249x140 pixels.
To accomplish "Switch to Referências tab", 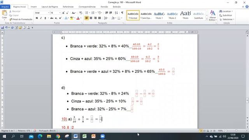I will (x=68, y=7).
